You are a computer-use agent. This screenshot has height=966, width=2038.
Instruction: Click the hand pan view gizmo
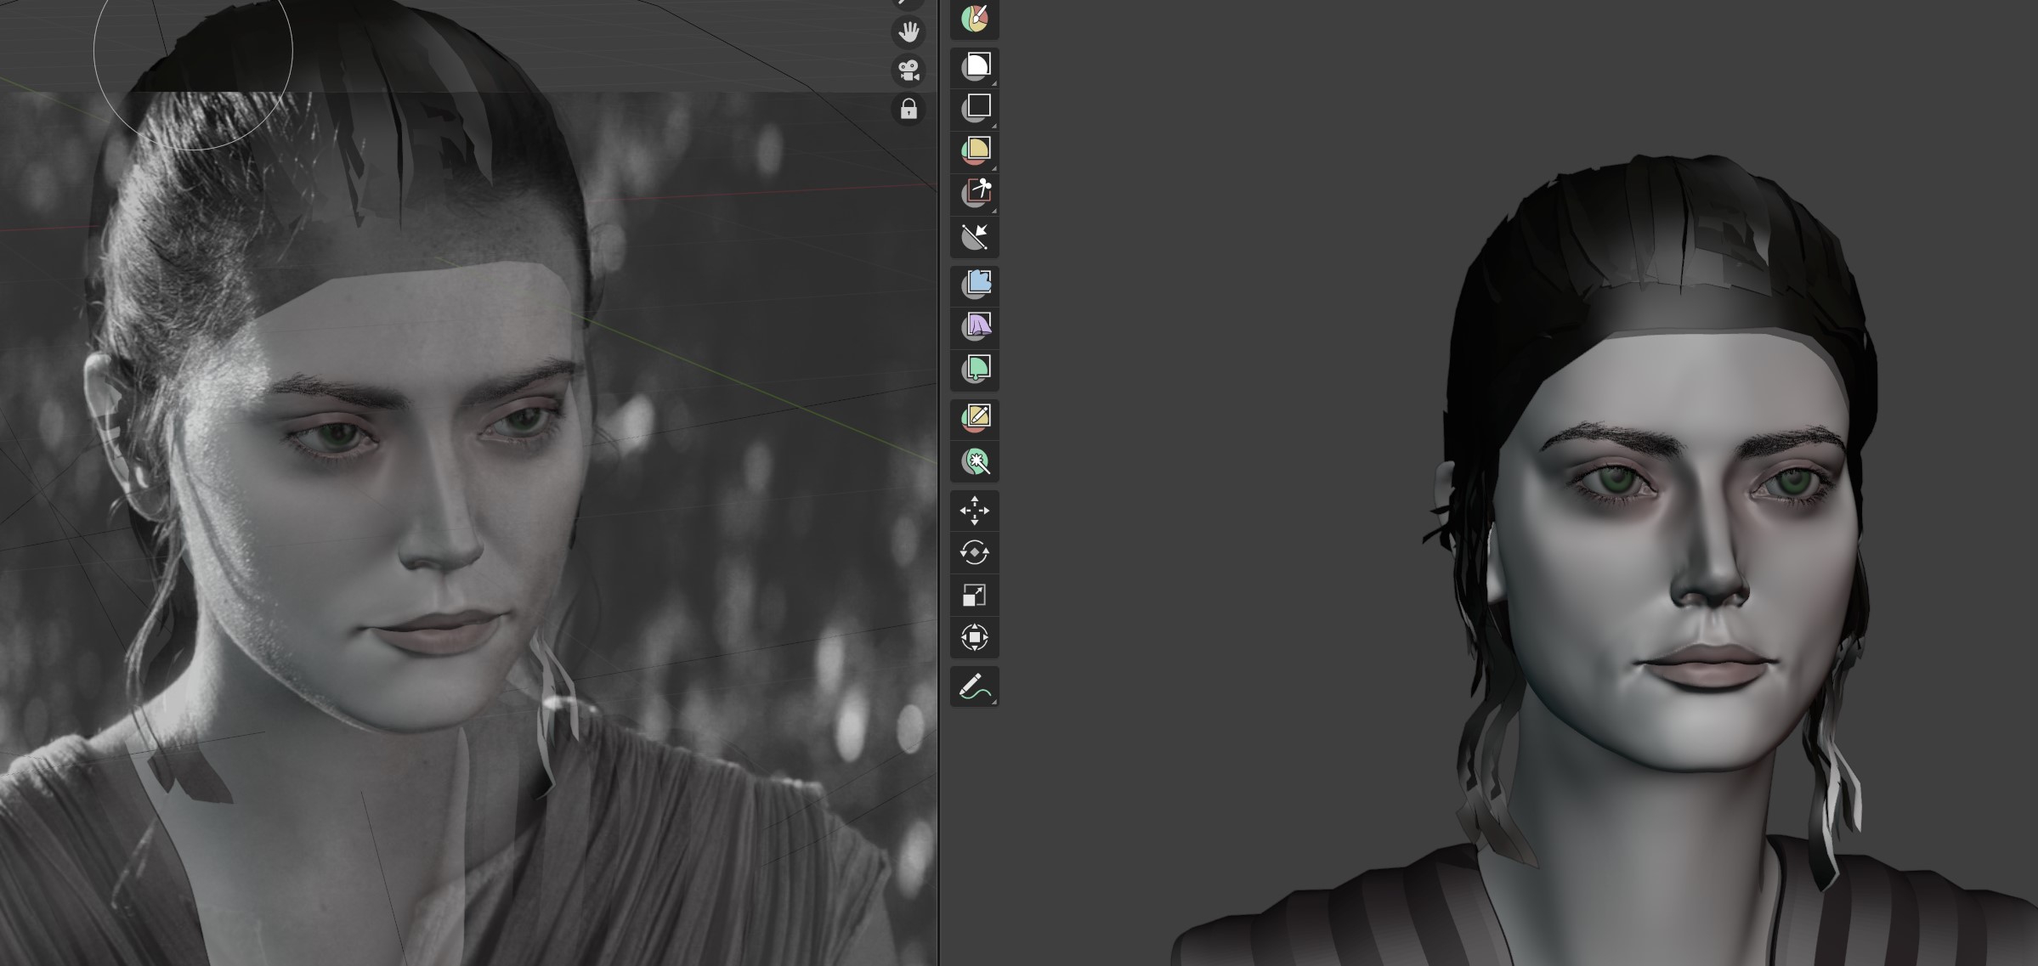click(909, 32)
